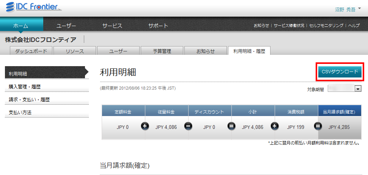Open the 対象期間 dropdown
The width and height of the screenshot is (368, 175).
coord(344,89)
